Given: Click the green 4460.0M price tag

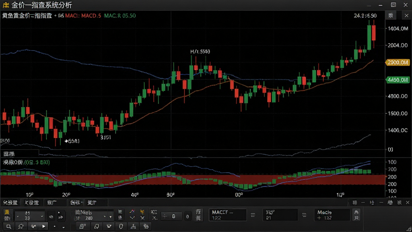Looking at the screenshot, I should click(398, 80).
